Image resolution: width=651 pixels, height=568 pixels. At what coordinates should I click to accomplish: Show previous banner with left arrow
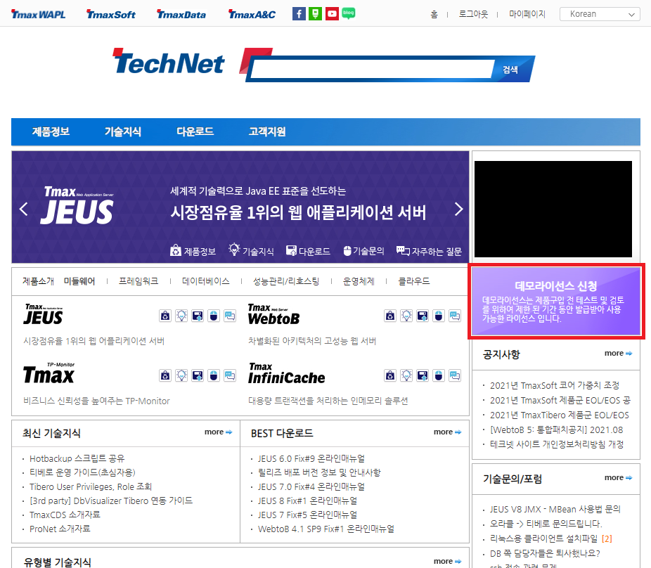[x=24, y=209]
